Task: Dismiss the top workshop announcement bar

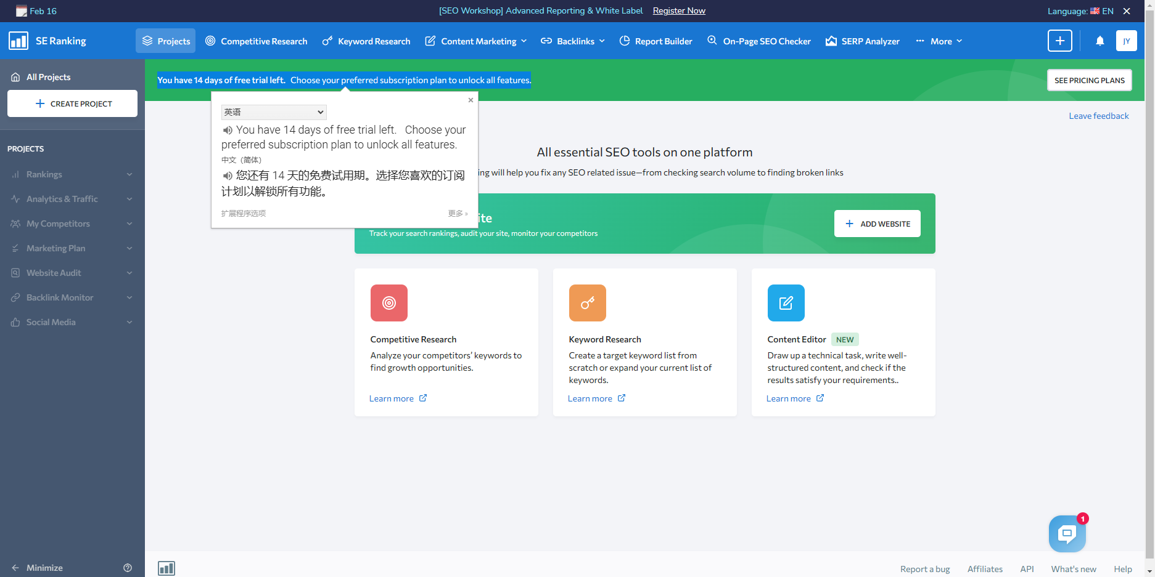Action: pos(1127,11)
